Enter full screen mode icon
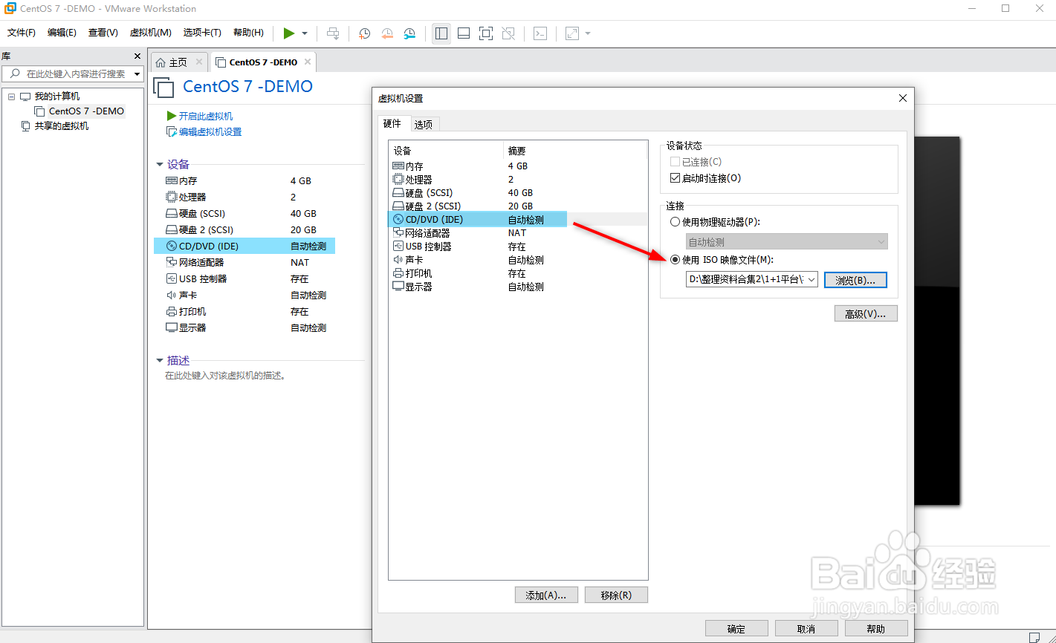Viewport: 1056px width, 643px height. tap(486, 33)
